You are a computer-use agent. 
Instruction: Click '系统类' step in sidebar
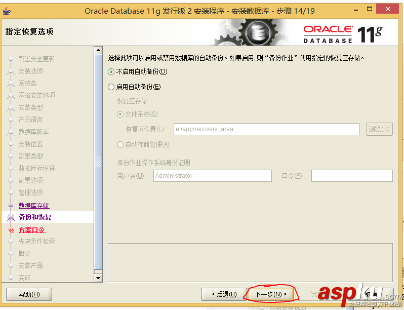[x=27, y=83]
